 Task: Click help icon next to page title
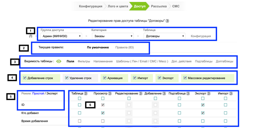(x=167, y=21)
